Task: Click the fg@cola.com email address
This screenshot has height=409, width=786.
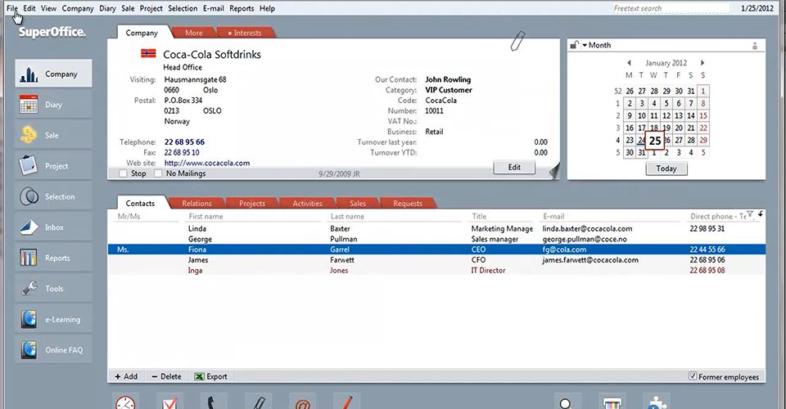Action: click(564, 249)
